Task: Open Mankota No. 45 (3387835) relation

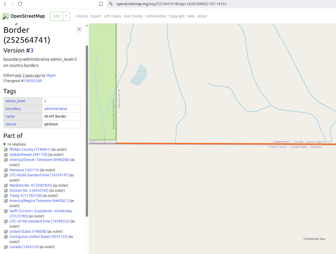Action: [31, 185]
